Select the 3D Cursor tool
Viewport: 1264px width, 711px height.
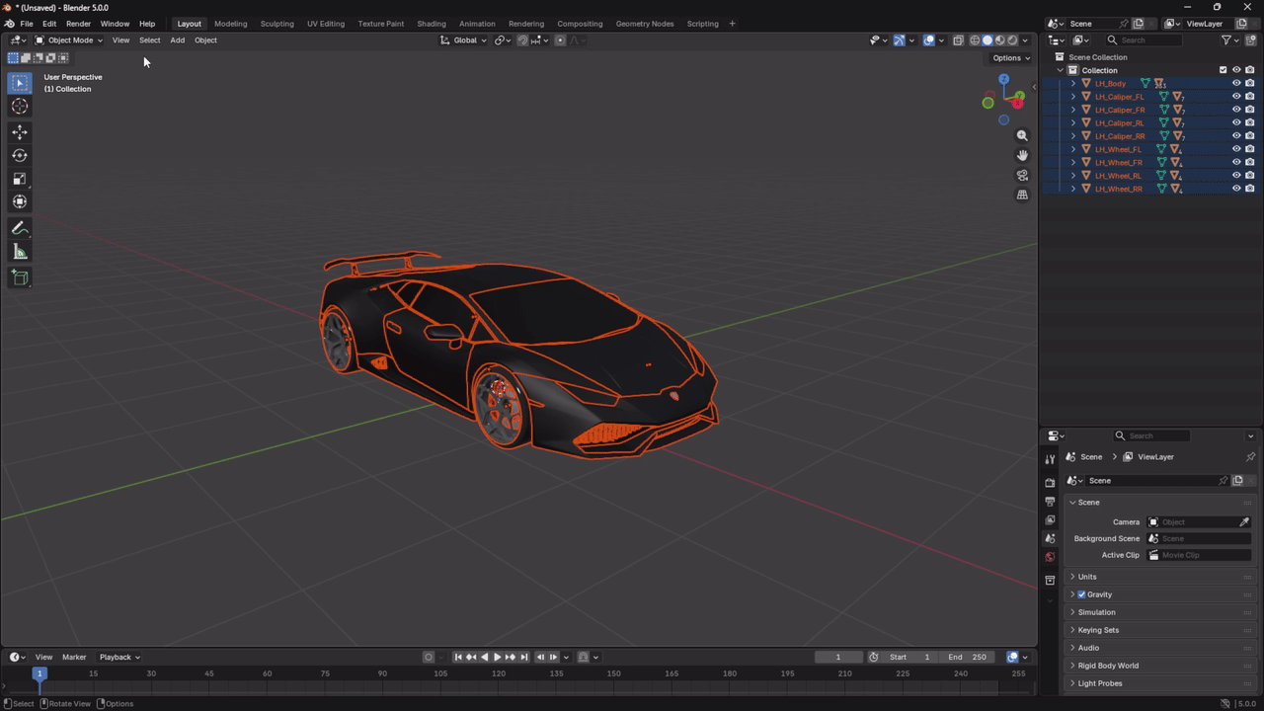20,106
